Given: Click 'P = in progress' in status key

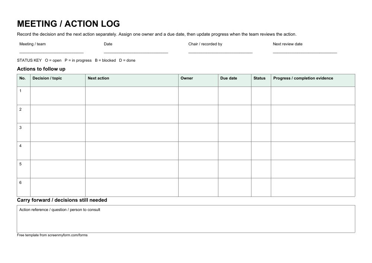Looking at the screenshot, I should [78, 61].
